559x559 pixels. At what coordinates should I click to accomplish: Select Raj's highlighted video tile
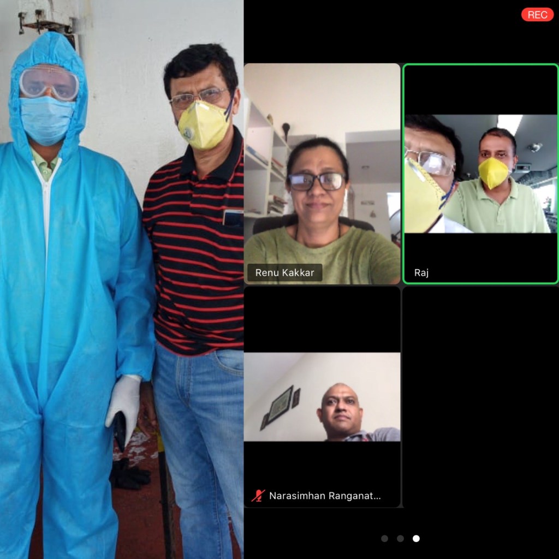pyautogui.click(x=480, y=174)
